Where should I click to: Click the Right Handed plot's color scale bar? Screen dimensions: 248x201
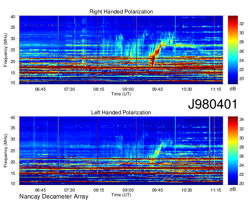(x=233, y=50)
